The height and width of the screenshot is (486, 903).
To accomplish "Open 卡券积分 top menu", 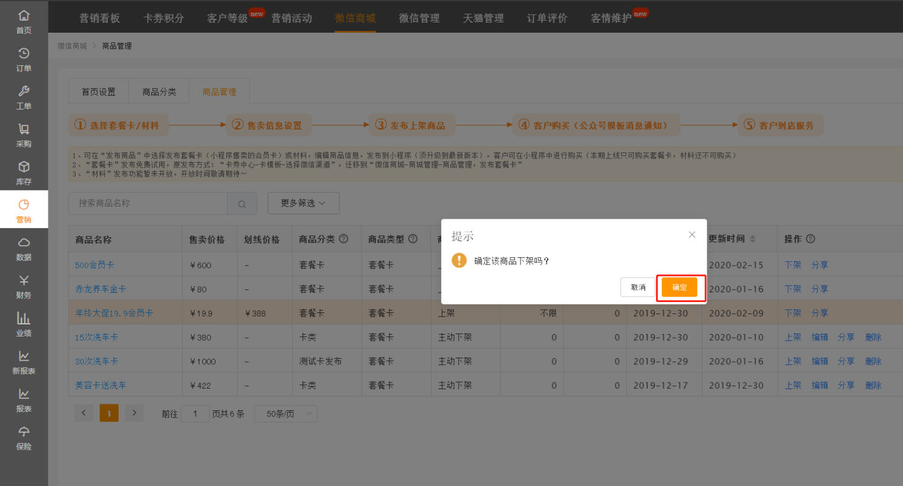I will click(x=163, y=18).
